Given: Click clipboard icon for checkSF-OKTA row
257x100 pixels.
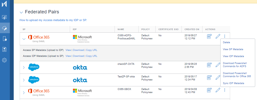Looking at the screenshot, I should pyautogui.click(x=209, y=65).
